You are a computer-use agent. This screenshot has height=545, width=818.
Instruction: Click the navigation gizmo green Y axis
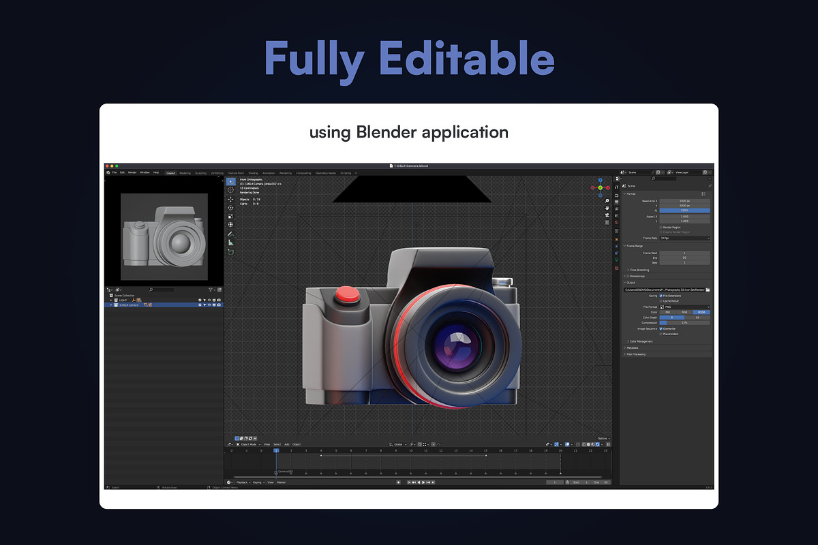600,187
